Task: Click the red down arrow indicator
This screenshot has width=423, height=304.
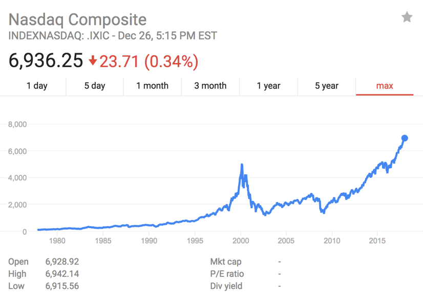Action: click(93, 61)
